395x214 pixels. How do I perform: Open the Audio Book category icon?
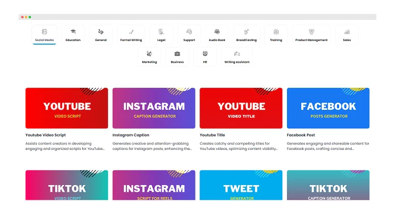pos(217,32)
